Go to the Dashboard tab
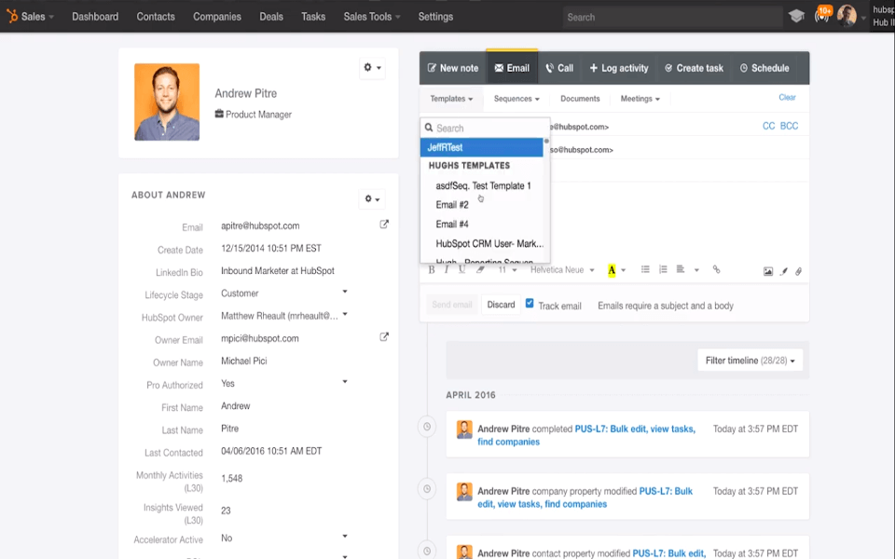 point(95,17)
